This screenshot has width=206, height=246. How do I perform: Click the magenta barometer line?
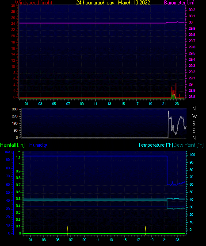(x=102, y=23)
